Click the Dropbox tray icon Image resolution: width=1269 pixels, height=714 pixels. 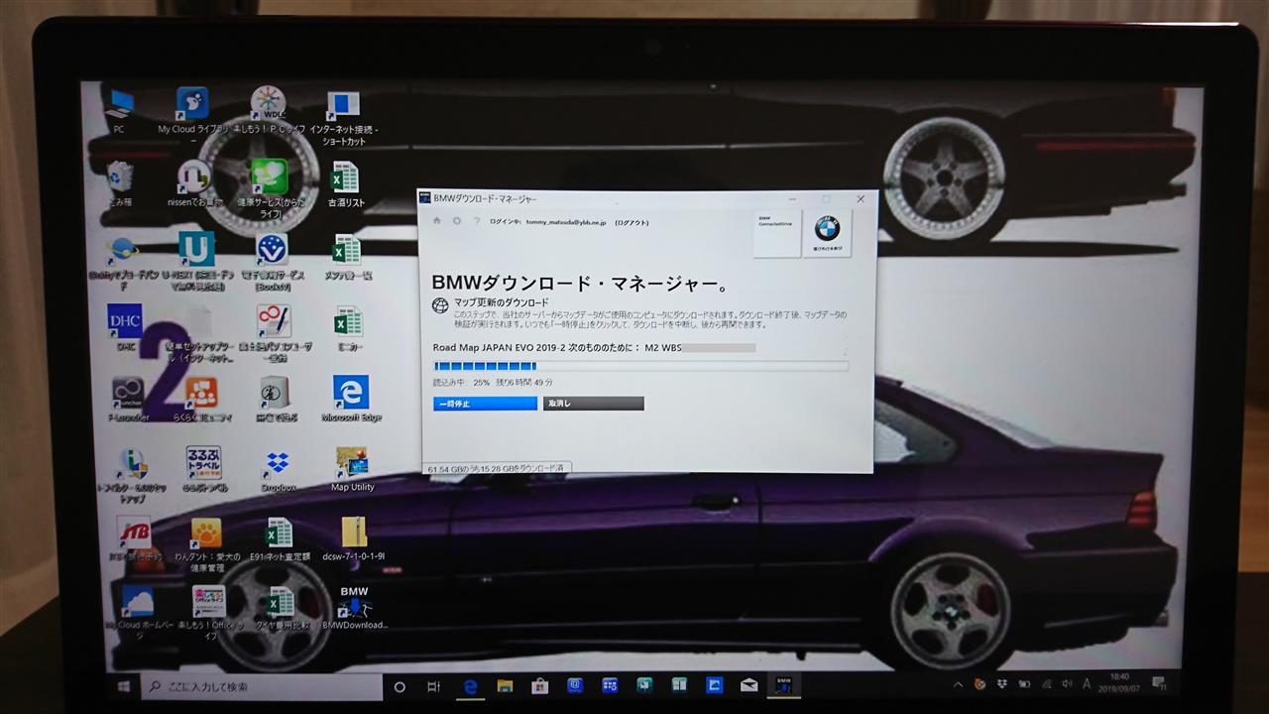coord(1002,683)
